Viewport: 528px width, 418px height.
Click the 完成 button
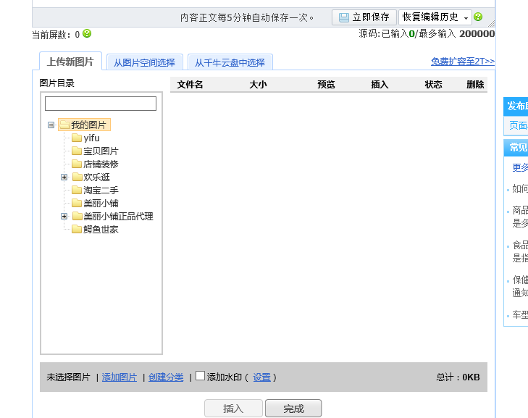[x=293, y=409]
